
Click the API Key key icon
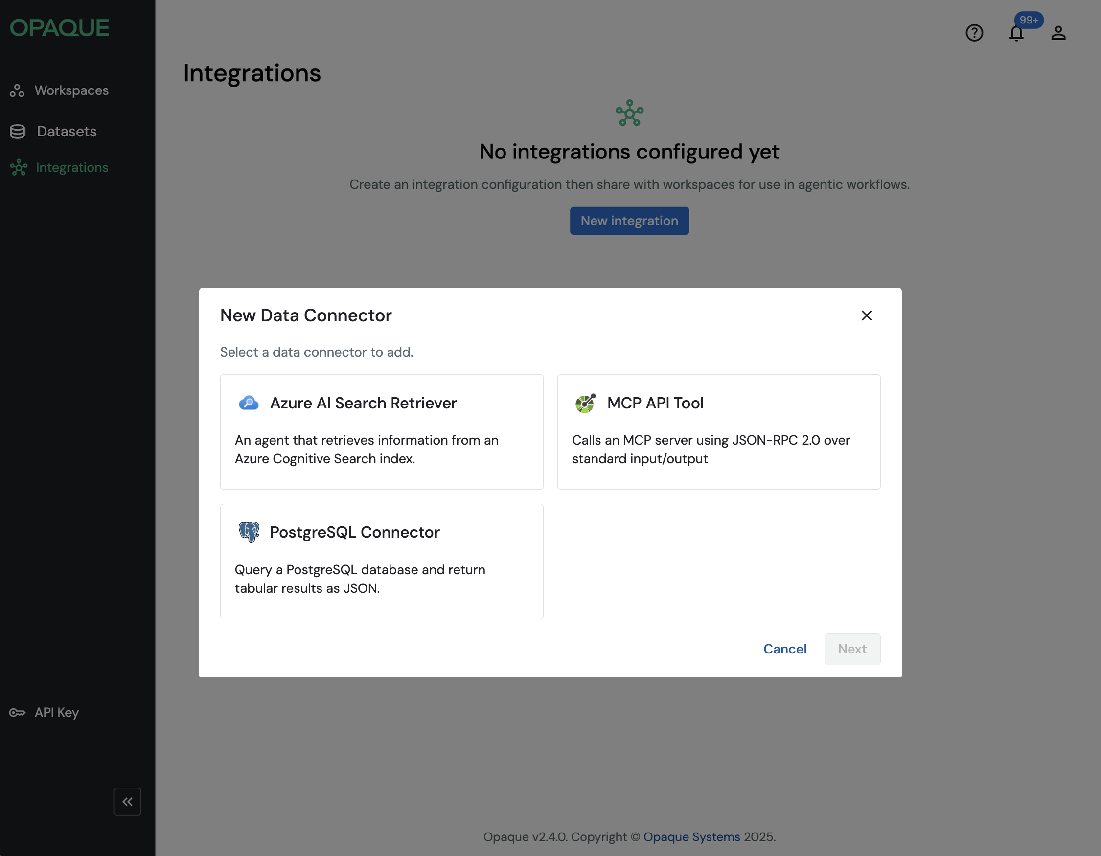pyautogui.click(x=17, y=712)
